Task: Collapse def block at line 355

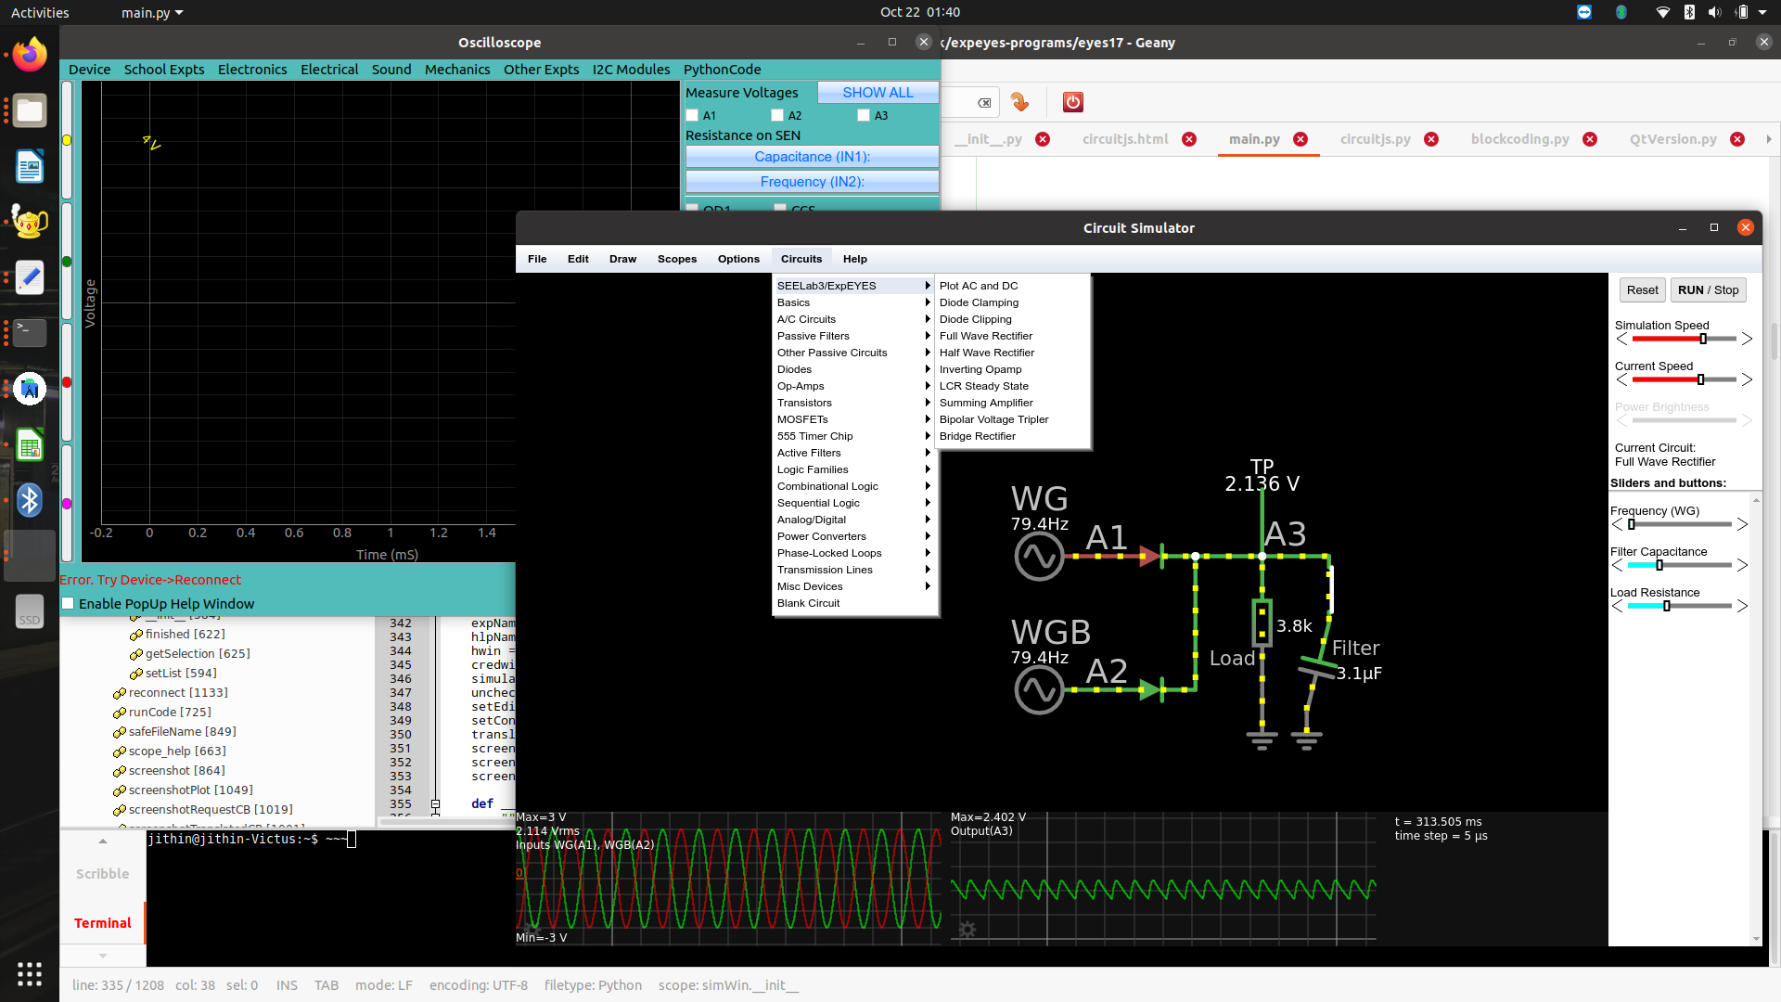Action: click(435, 804)
